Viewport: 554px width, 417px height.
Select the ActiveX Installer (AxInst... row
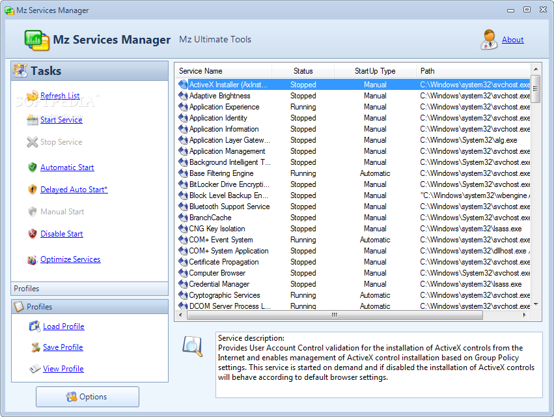pos(353,85)
